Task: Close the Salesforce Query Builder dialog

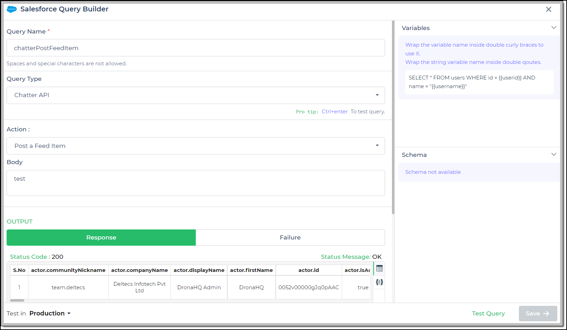Action: coord(549,9)
